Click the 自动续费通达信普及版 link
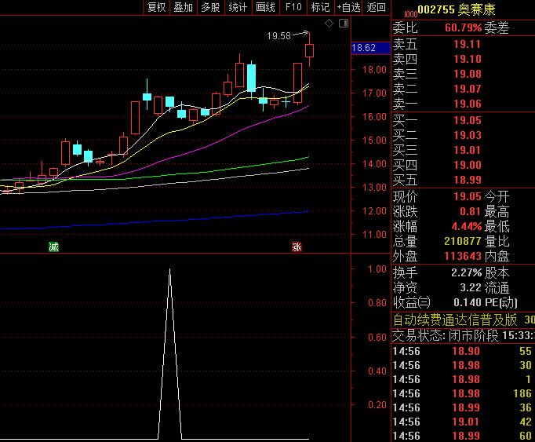The width and height of the screenshot is (535, 442). (x=455, y=320)
